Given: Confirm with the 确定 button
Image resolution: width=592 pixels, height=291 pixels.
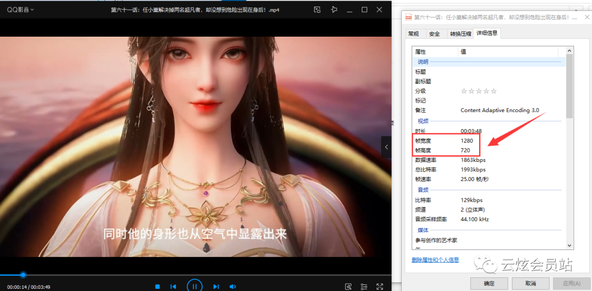Looking at the screenshot, I should [x=489, y=283].
